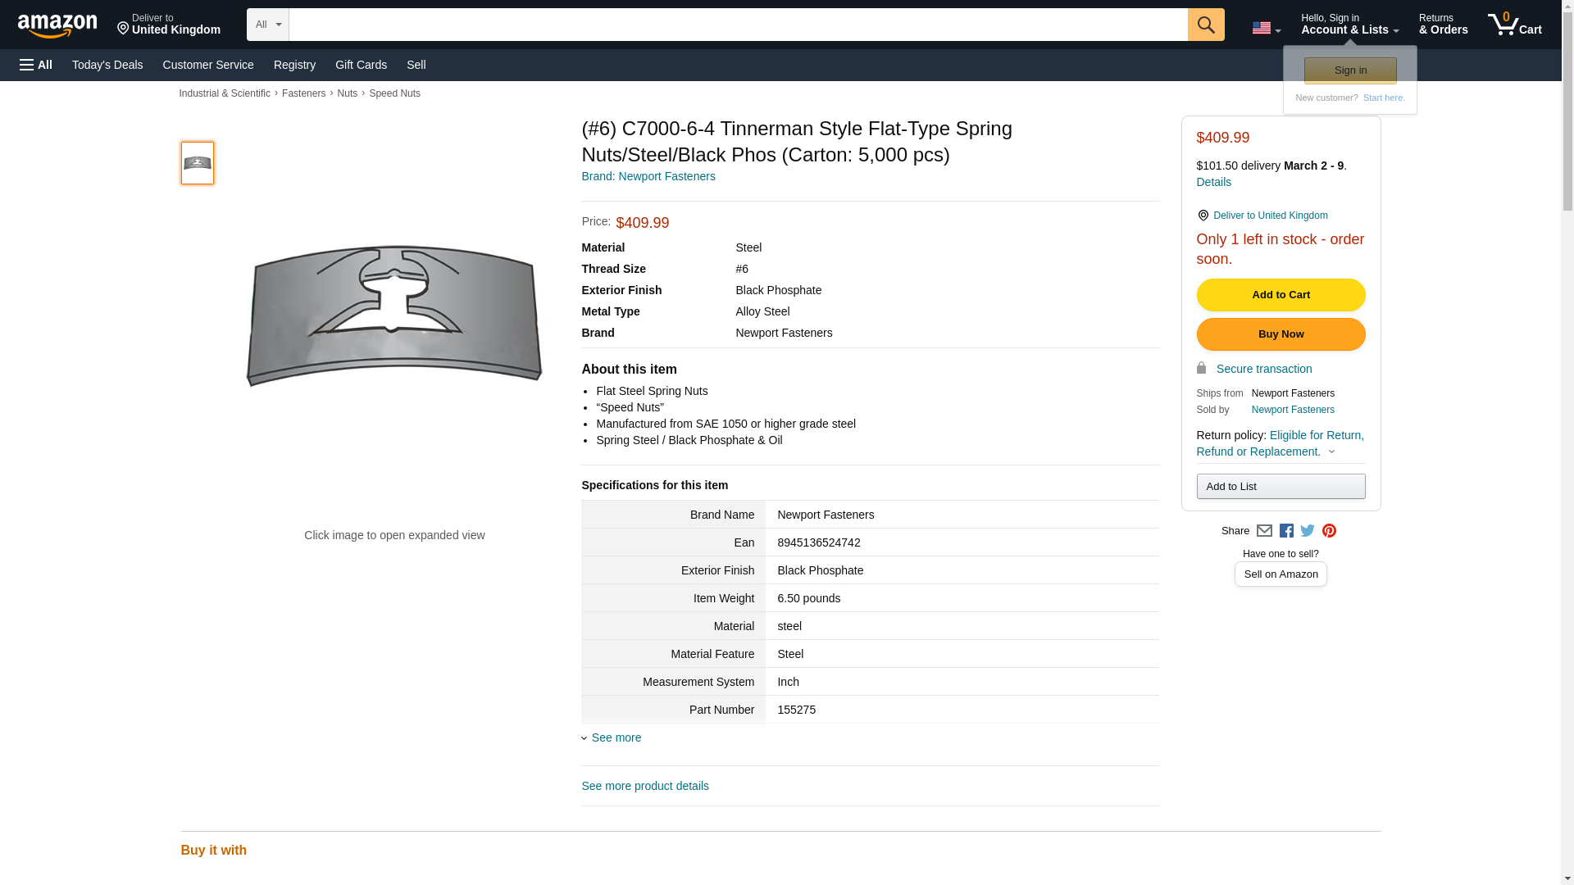Share on Facebook icon
The height and width of the screenshot is (885, 1574).
click(1286, 531)
